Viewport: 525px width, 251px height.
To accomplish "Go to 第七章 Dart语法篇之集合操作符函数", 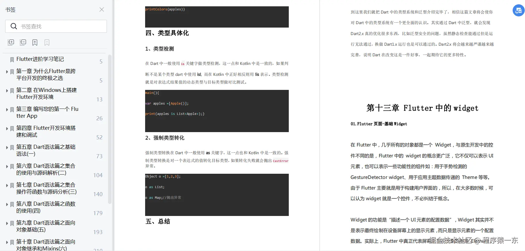I will pos(47,188).
